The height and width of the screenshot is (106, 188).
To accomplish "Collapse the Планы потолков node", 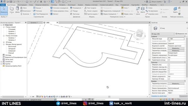I will [4, 36].
